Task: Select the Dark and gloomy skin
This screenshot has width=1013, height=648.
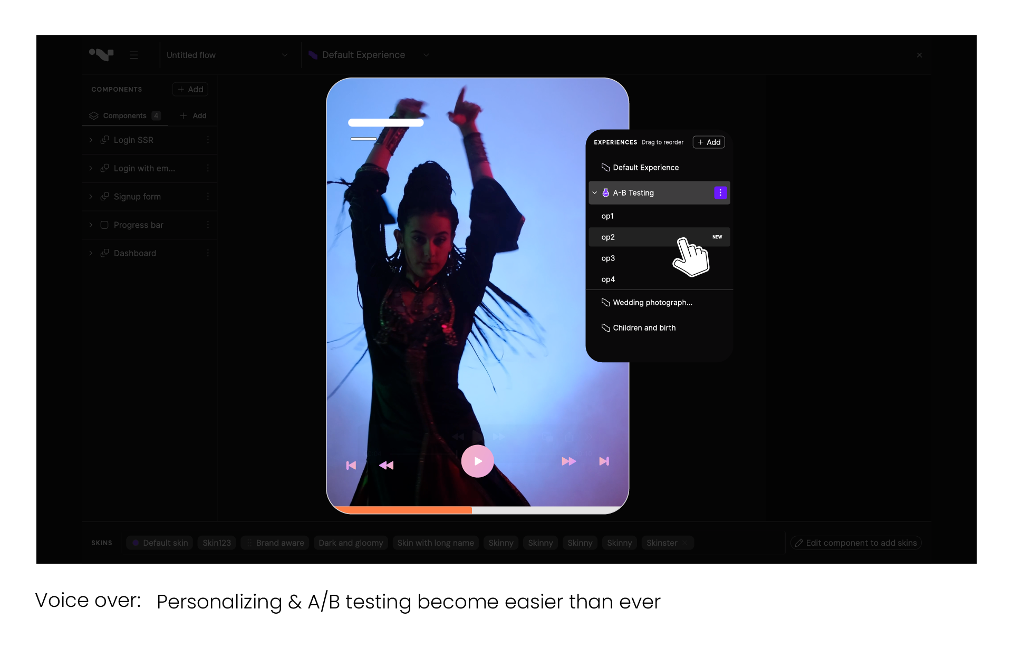Action: click(x=351, y=543)
